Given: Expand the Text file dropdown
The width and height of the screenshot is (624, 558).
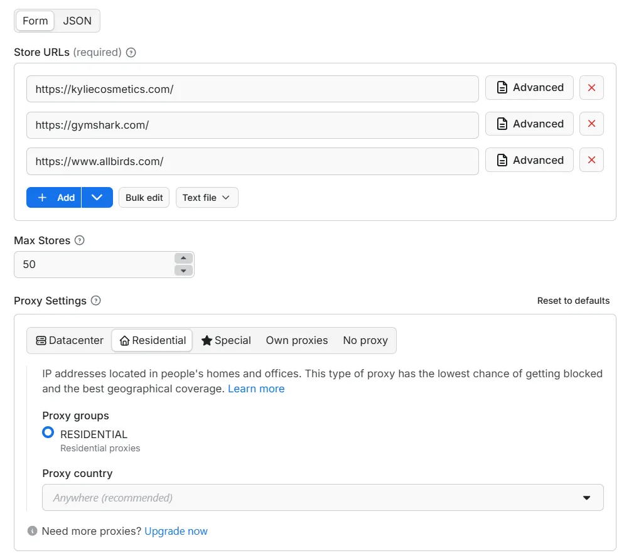Looking at the screenshot, I should pyautogui.click(x=207, y=197).
